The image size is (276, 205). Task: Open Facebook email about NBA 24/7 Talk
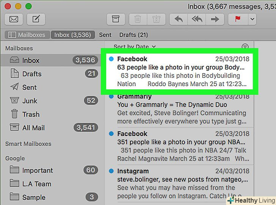[180, 146]
